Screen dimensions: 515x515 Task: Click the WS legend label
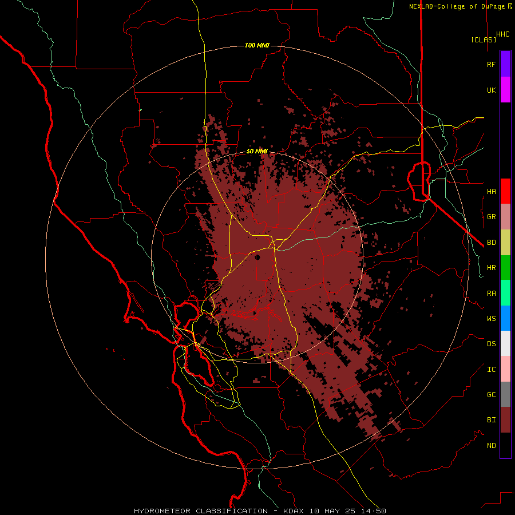[x=491, y=318]
